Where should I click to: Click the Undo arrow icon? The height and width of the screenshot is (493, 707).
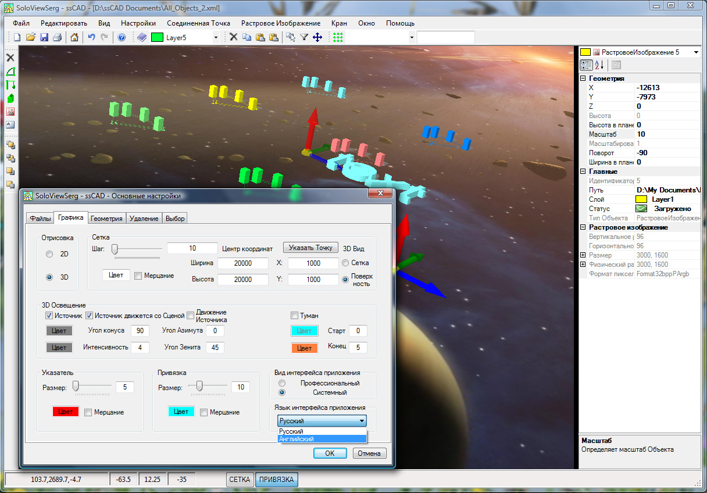pyautogui.click(x=91, y=37)
